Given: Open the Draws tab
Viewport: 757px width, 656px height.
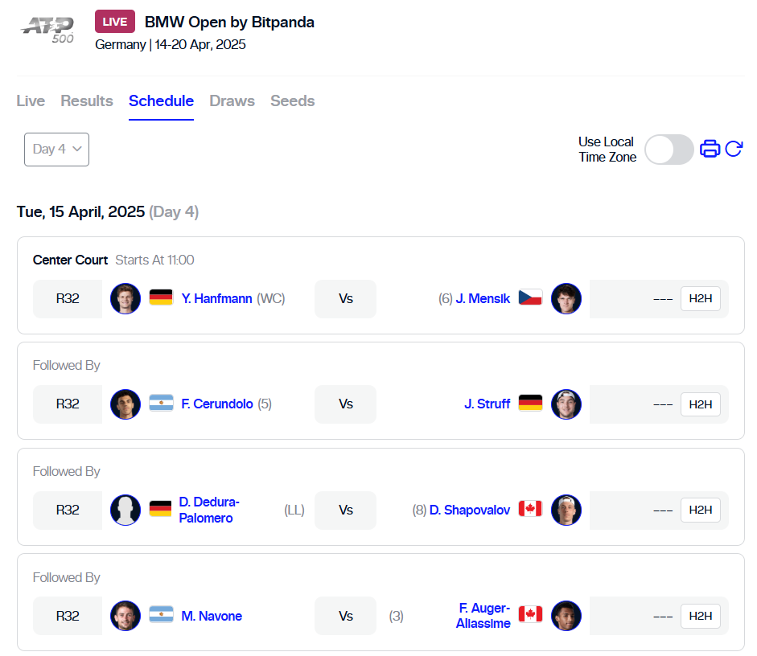Looking at the screenshot, I should point(232,101).
